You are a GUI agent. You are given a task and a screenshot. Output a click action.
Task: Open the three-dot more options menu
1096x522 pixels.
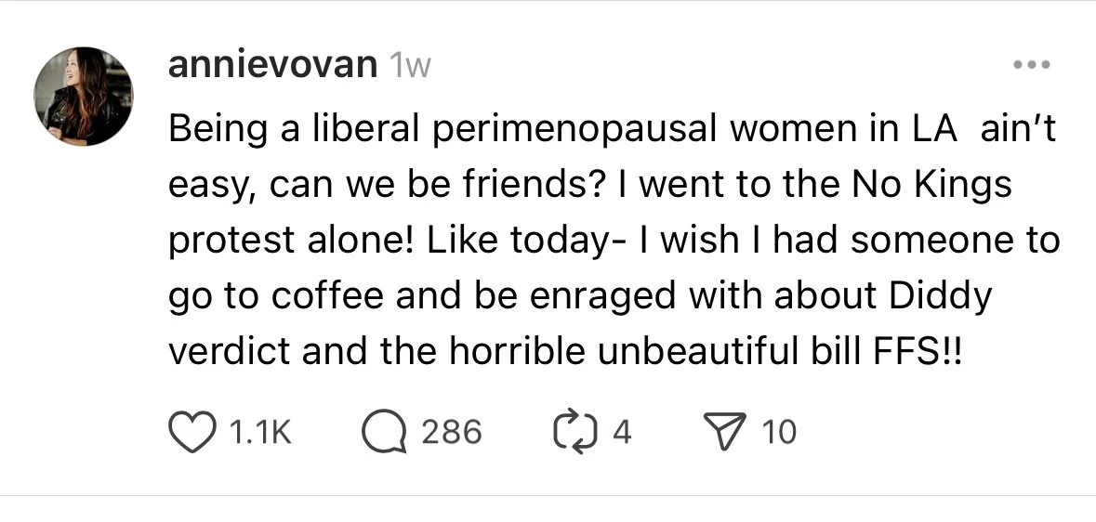point(1032,65)
